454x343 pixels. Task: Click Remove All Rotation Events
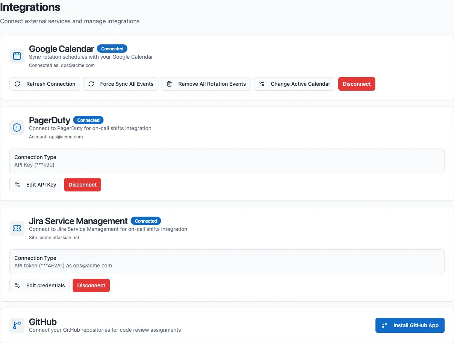[206, 84]
